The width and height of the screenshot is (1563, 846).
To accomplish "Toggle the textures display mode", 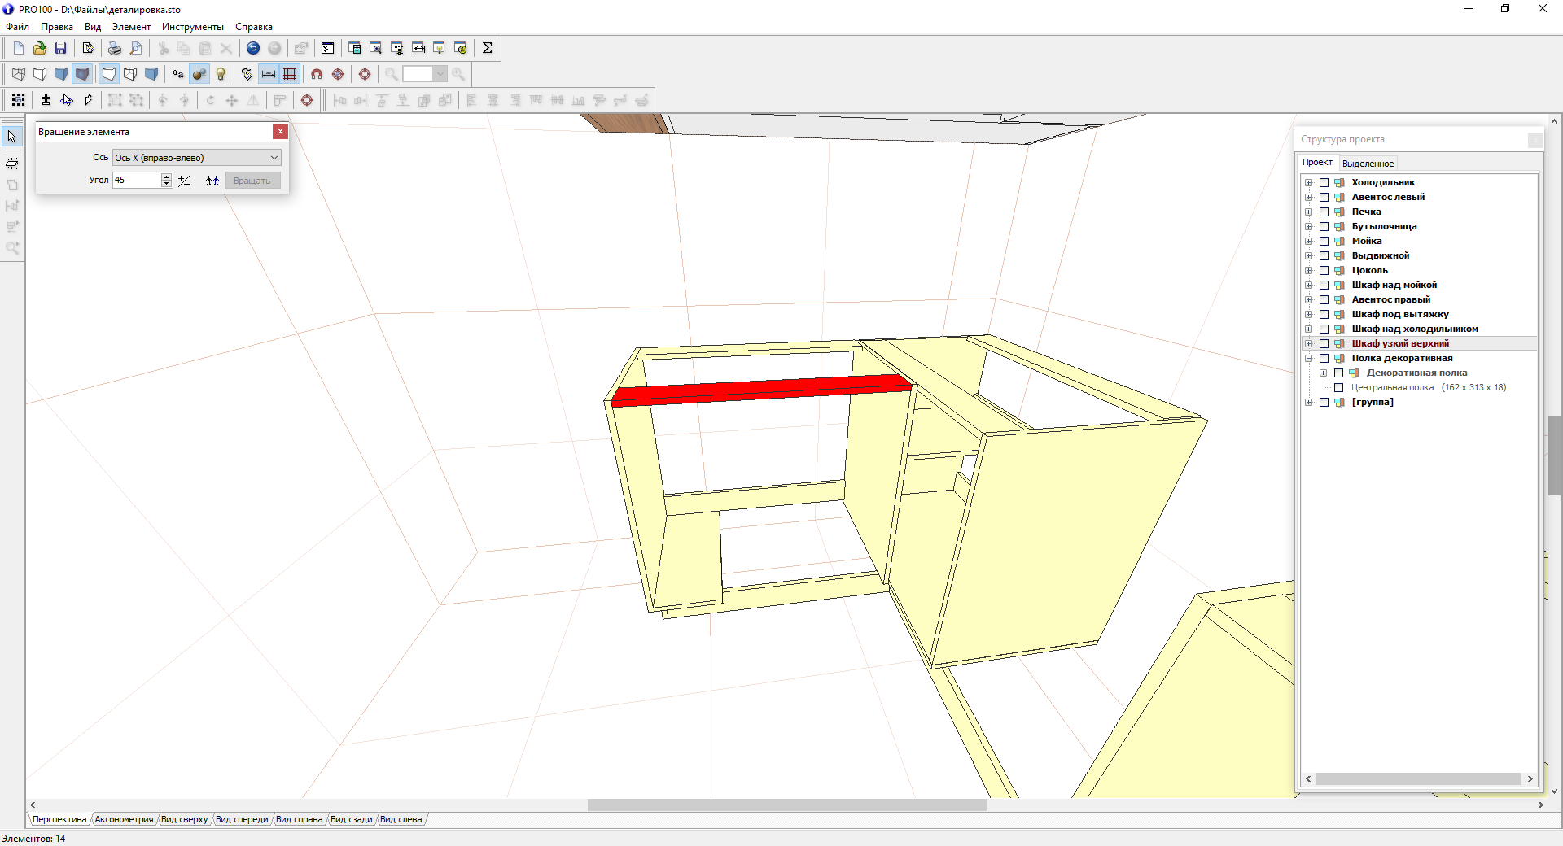I will (82, 74).
